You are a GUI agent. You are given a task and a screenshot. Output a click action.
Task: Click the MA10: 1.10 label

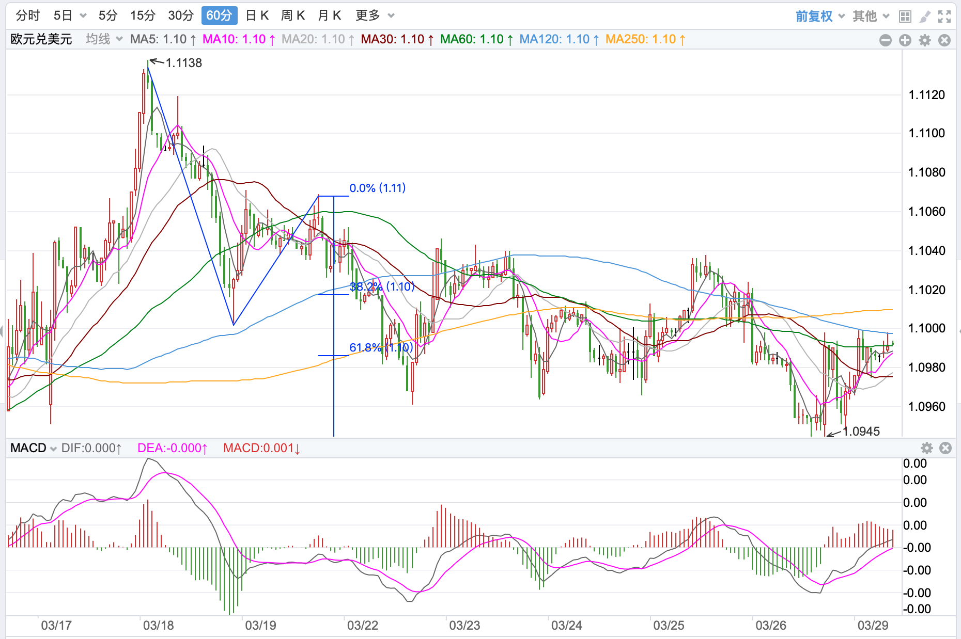click(x=239, y=39)
